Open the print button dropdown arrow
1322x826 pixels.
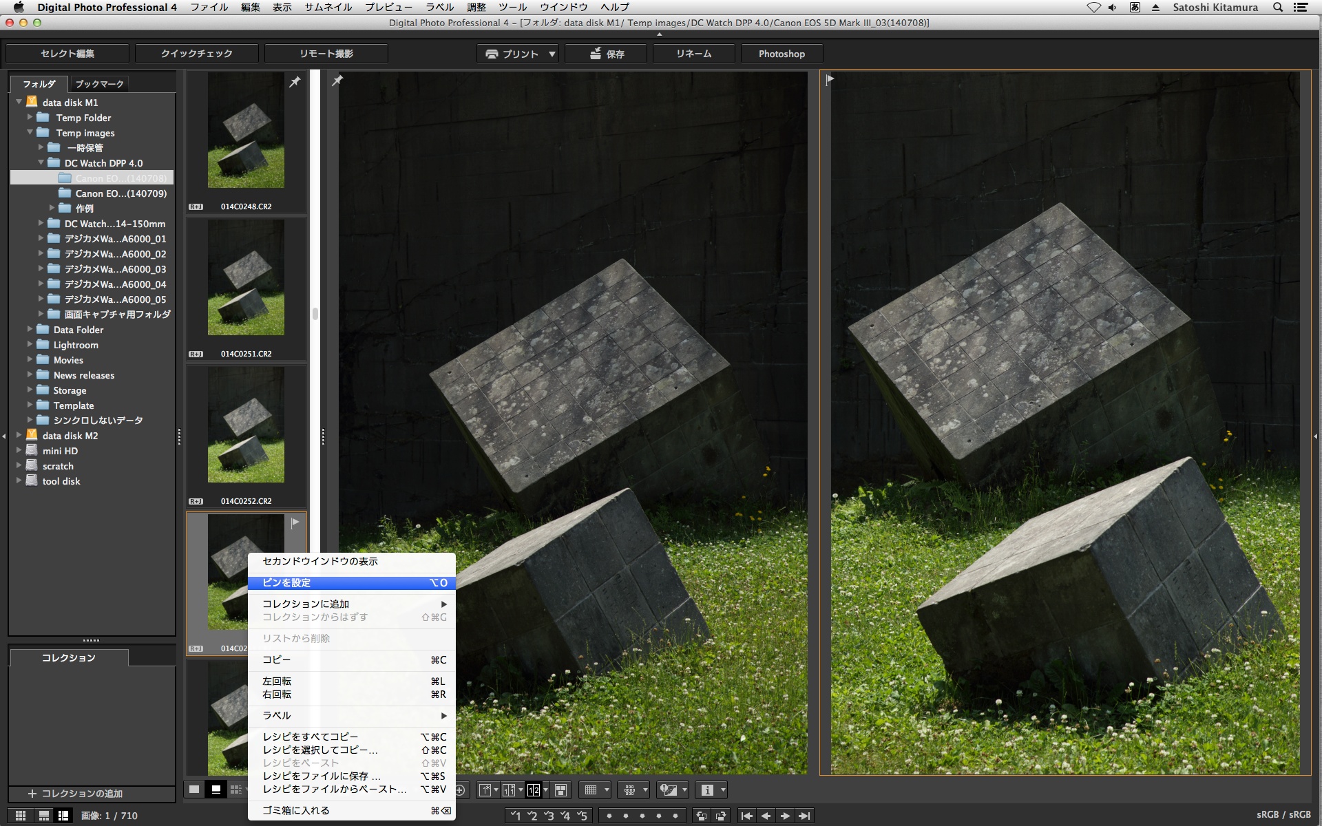[552, 54]
